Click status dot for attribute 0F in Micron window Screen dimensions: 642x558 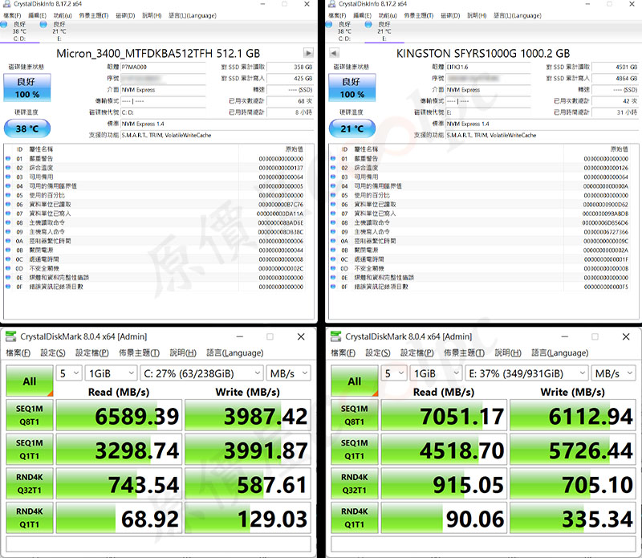[8, 287]
